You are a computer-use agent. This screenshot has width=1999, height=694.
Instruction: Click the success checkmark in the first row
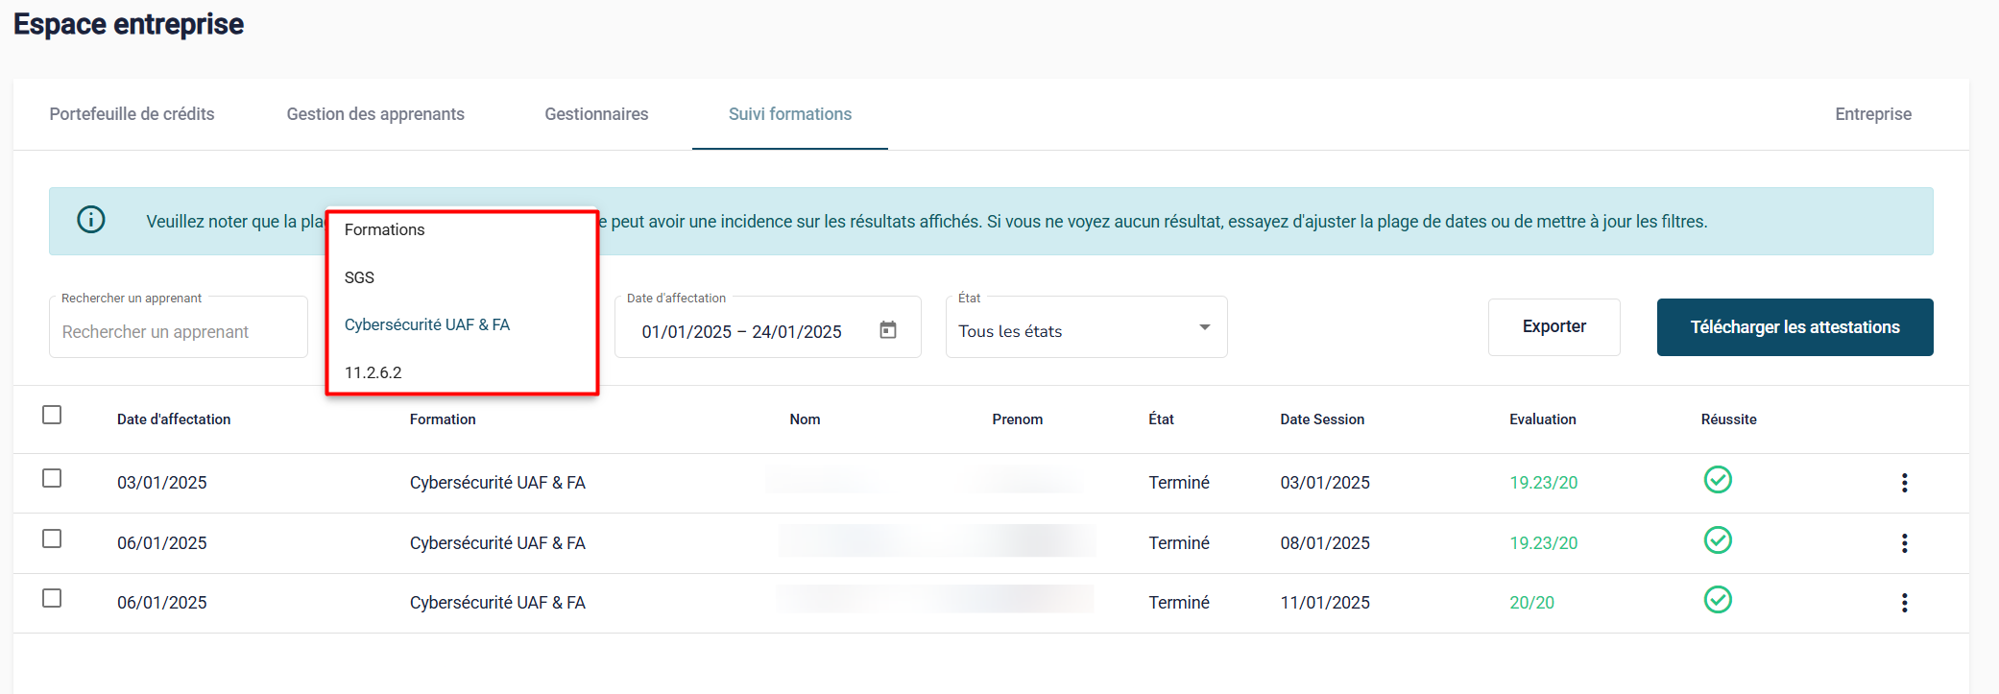click(x=1717, y=480)
